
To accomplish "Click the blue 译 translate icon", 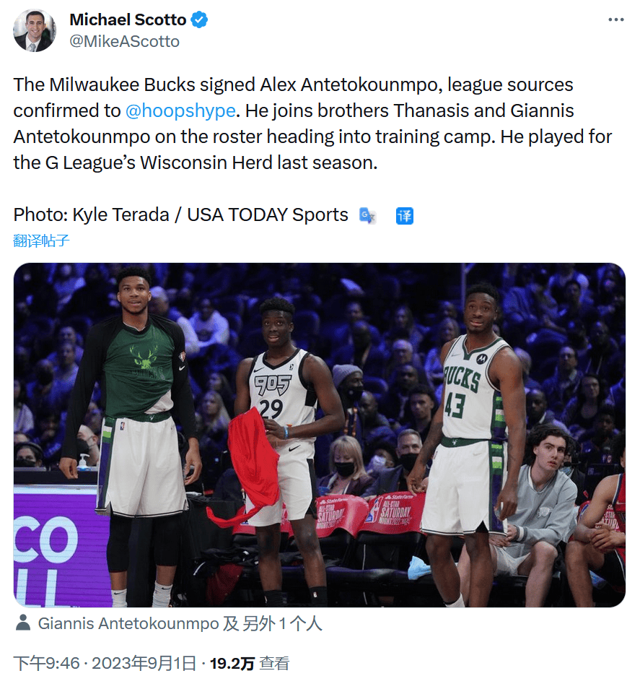I will click(404, 216).
